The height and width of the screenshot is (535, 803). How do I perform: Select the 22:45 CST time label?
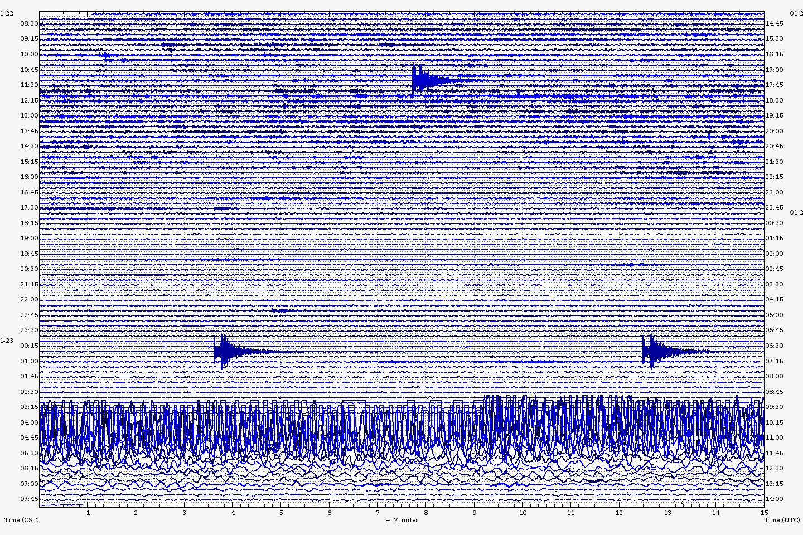click(30, 315)
